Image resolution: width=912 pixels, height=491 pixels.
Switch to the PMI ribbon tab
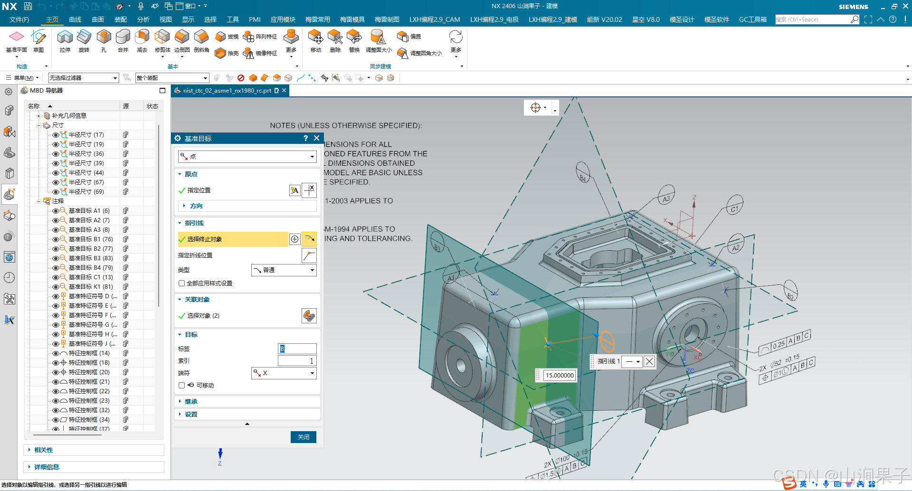pos(255,19)
